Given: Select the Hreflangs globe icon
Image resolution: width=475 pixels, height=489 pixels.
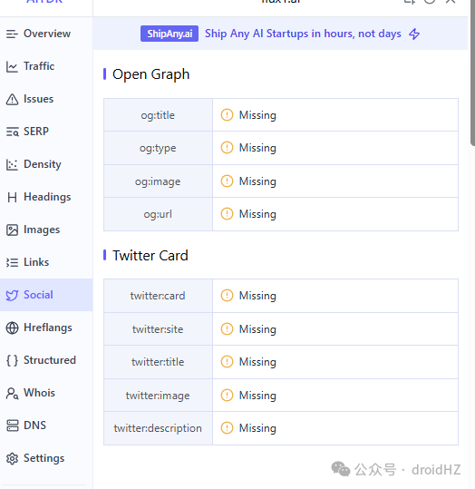Looking at the screenshot, I should [12, 328].
